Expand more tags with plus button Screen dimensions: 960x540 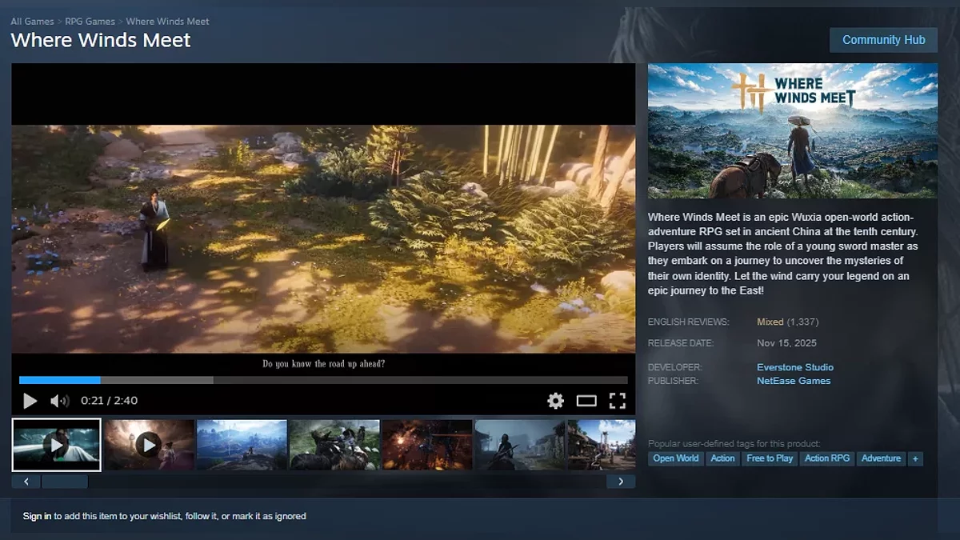click(915, 458)
